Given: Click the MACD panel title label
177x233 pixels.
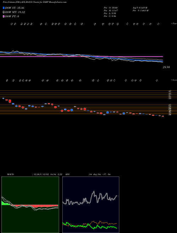Looking at the screenshot, I should click(x=10, y=174).
